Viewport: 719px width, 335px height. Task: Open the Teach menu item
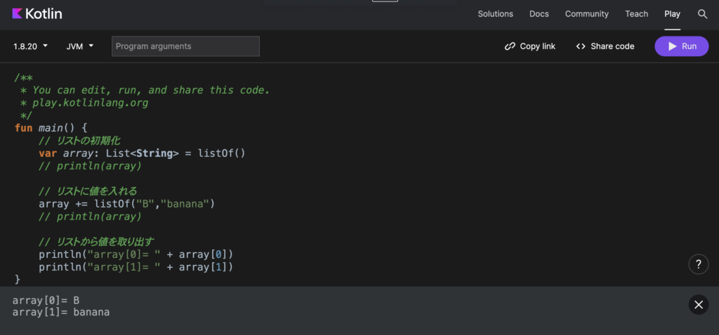(636, 14)
